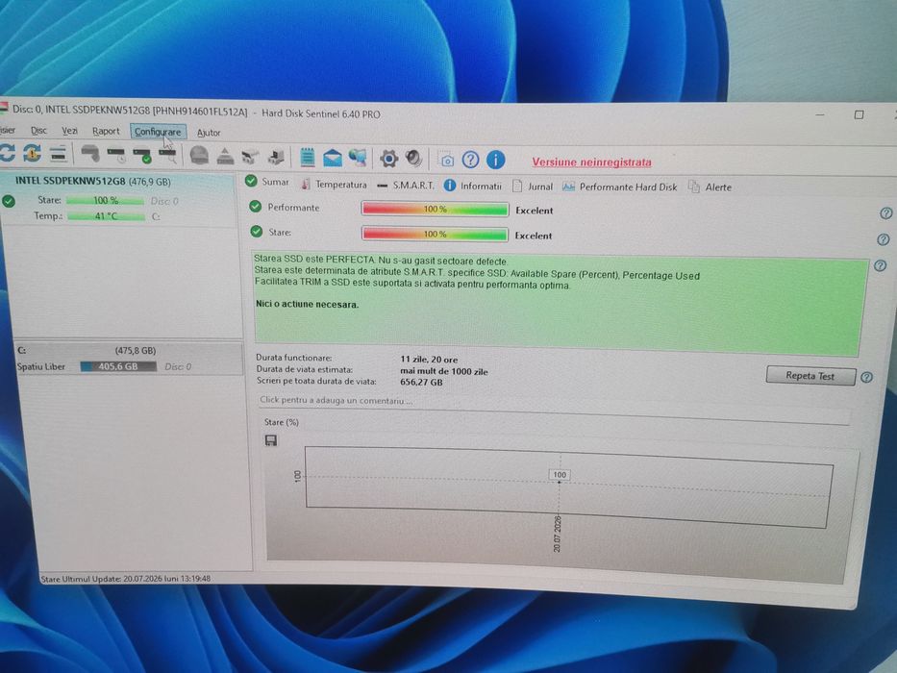Open the Raport menu
The height and width of the screenshot is (673, 897).
106,131
